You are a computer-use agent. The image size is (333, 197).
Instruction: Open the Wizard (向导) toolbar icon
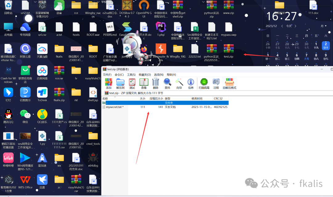(179, 83)
